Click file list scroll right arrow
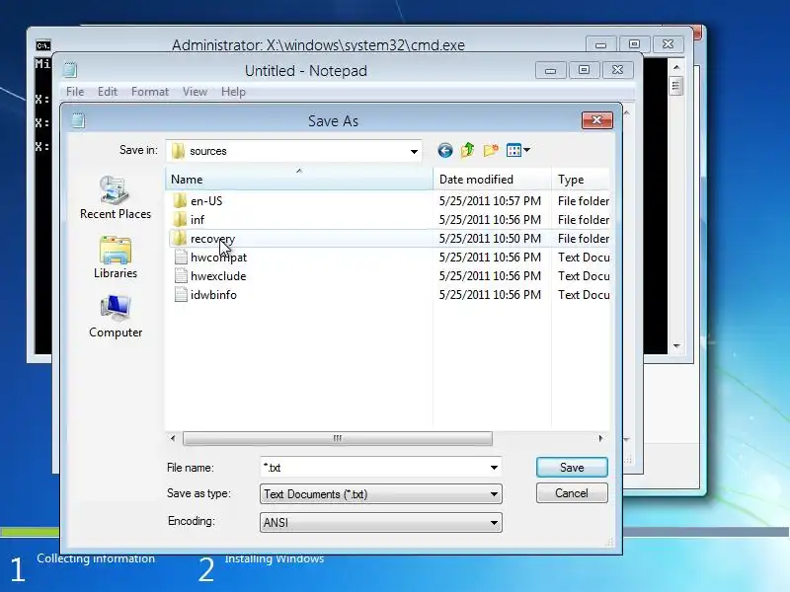Viewport: 790px width, 592px height. pos(600,438)
